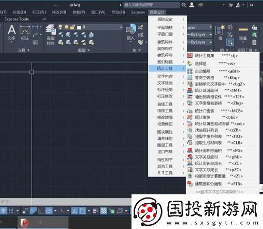Screen dimensions: 263x229
Task: Open the 平面墙柱 submenu
Action: [168, 27]
